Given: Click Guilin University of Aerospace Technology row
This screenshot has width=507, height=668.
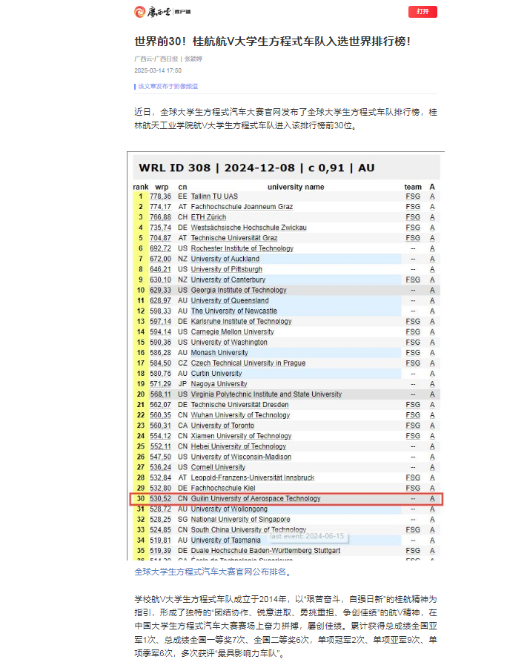Looking at the screenshot, I should (256, 499).
